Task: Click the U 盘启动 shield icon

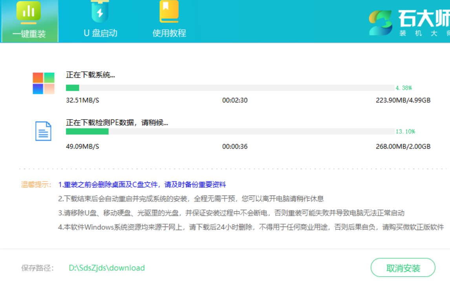Action: coord(100,12)
